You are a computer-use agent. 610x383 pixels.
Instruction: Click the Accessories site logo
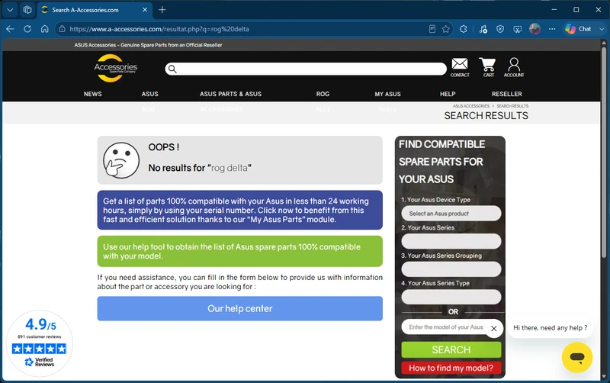[x=116, y=68]
